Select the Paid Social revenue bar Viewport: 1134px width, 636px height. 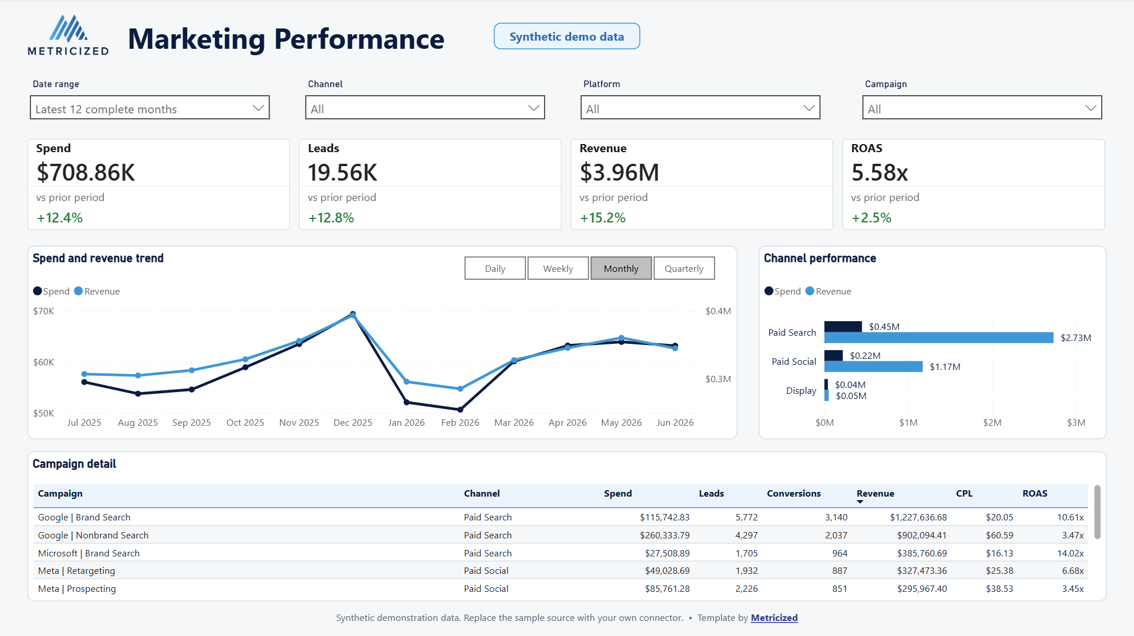pos(873,366)
